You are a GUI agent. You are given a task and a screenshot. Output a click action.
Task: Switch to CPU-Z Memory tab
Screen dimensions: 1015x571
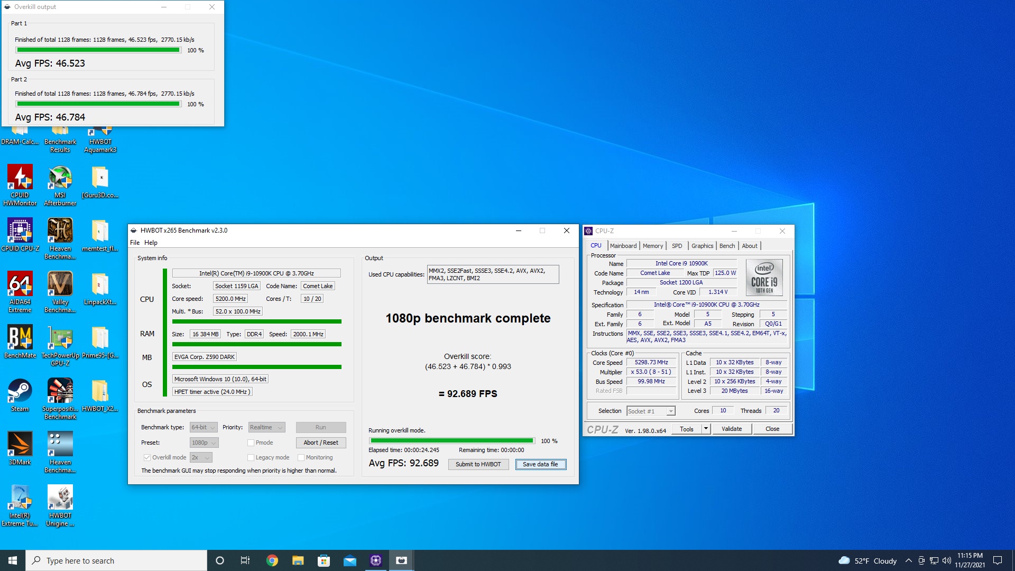coord(653,246)
